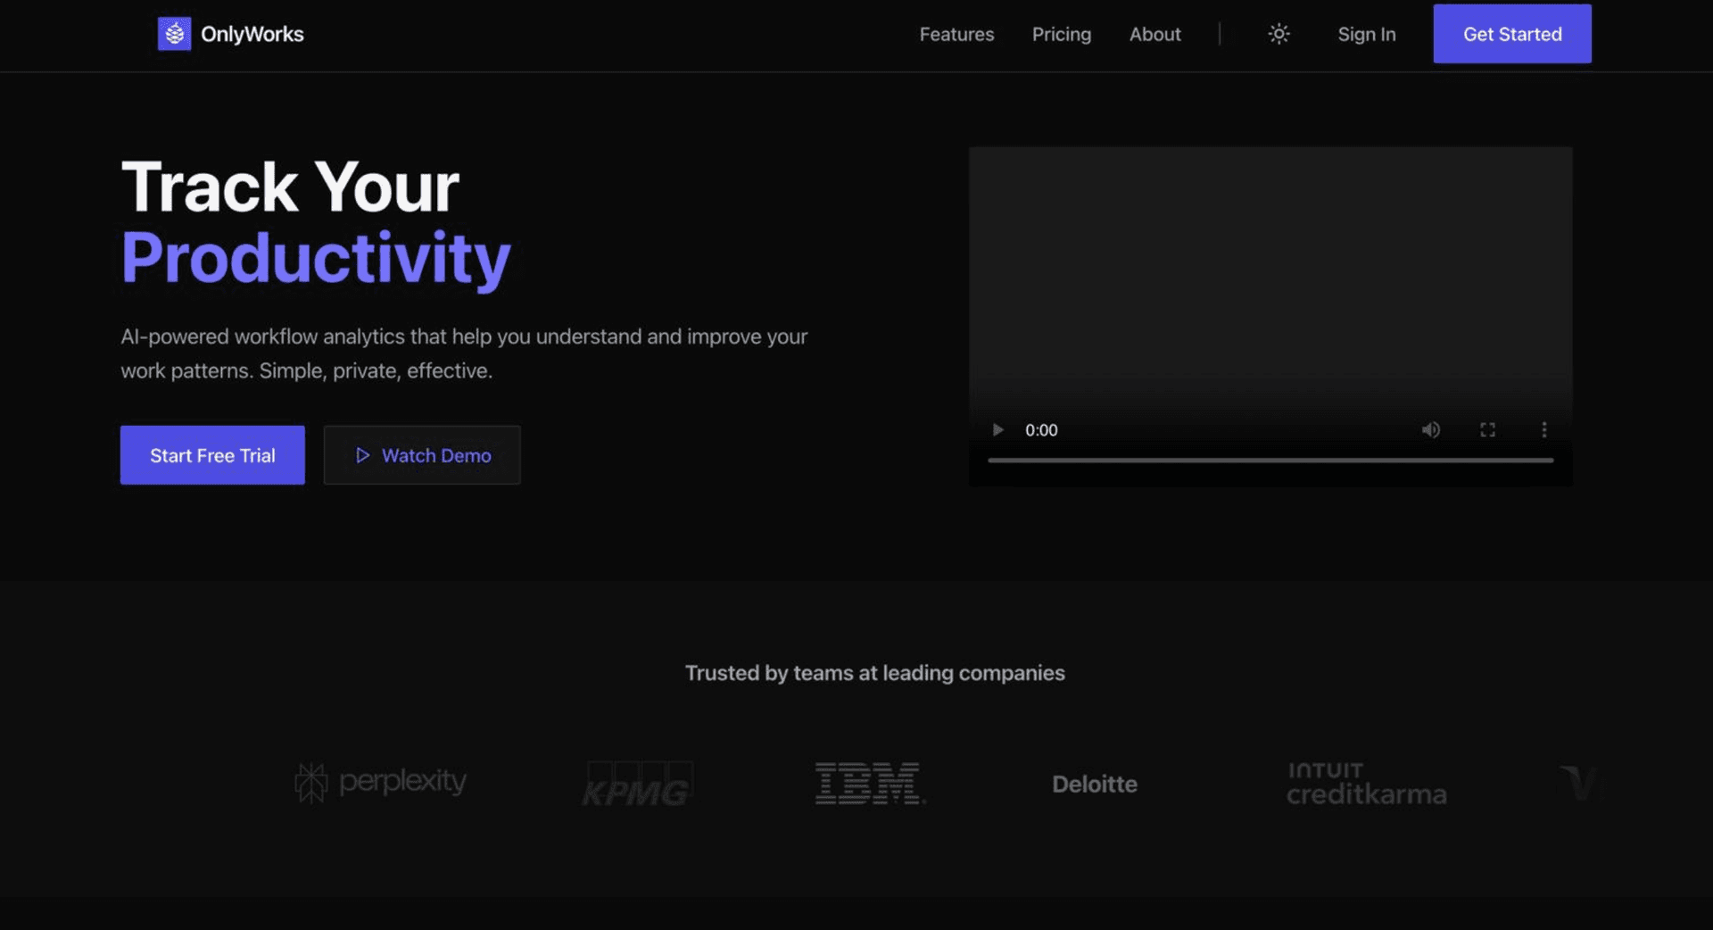
Task: Navigate to the Pricing page
Action: pyautogui.click(x=1061, y=34)
